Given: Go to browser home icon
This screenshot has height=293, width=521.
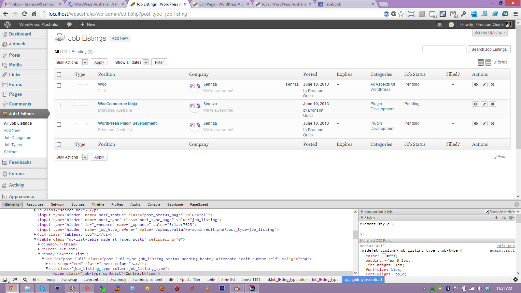Looking at the screenshot, I should (34, 14).
